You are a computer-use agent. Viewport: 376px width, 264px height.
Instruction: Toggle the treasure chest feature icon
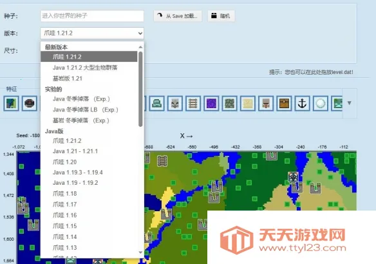pyautogui.click(x=284, y=103)
